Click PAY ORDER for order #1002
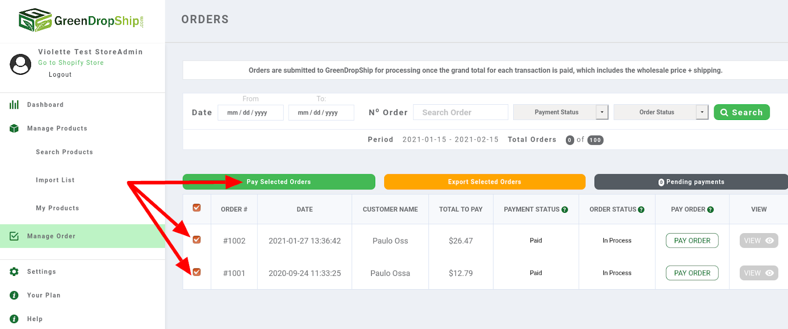788x329 pixels. pos(692,240)
